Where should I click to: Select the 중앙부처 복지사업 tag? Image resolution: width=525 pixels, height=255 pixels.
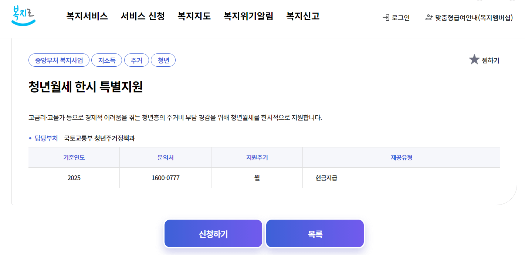coord(59,60)
